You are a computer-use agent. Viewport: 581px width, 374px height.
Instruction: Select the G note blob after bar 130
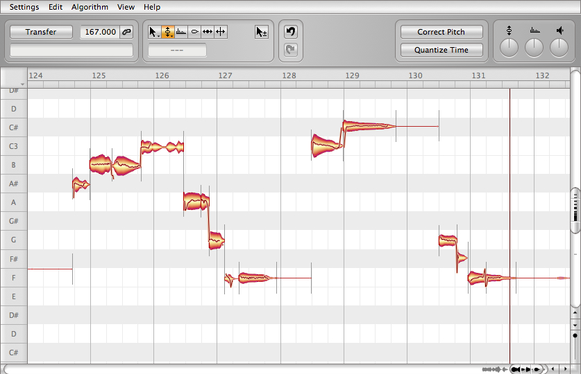pyautogui.click(x=448, y=240)
